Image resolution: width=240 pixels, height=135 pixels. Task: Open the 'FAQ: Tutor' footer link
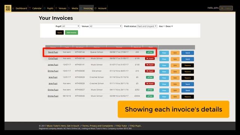pyautogui.click(x=121, y=126)
